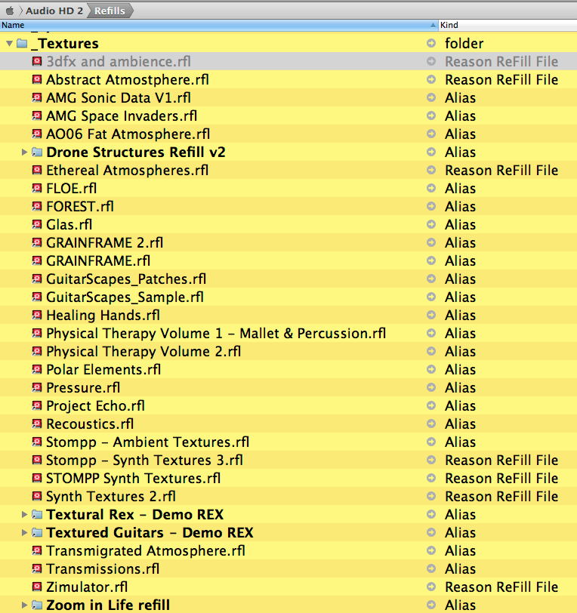Click the arrow badge in the Transmissions.rfl row
Image resolution: width=577 pixels, height=613 pixels.
pos(431,568)
